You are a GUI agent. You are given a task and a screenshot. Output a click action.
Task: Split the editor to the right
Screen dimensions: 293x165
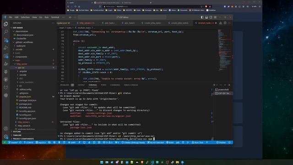coord(225,23)
